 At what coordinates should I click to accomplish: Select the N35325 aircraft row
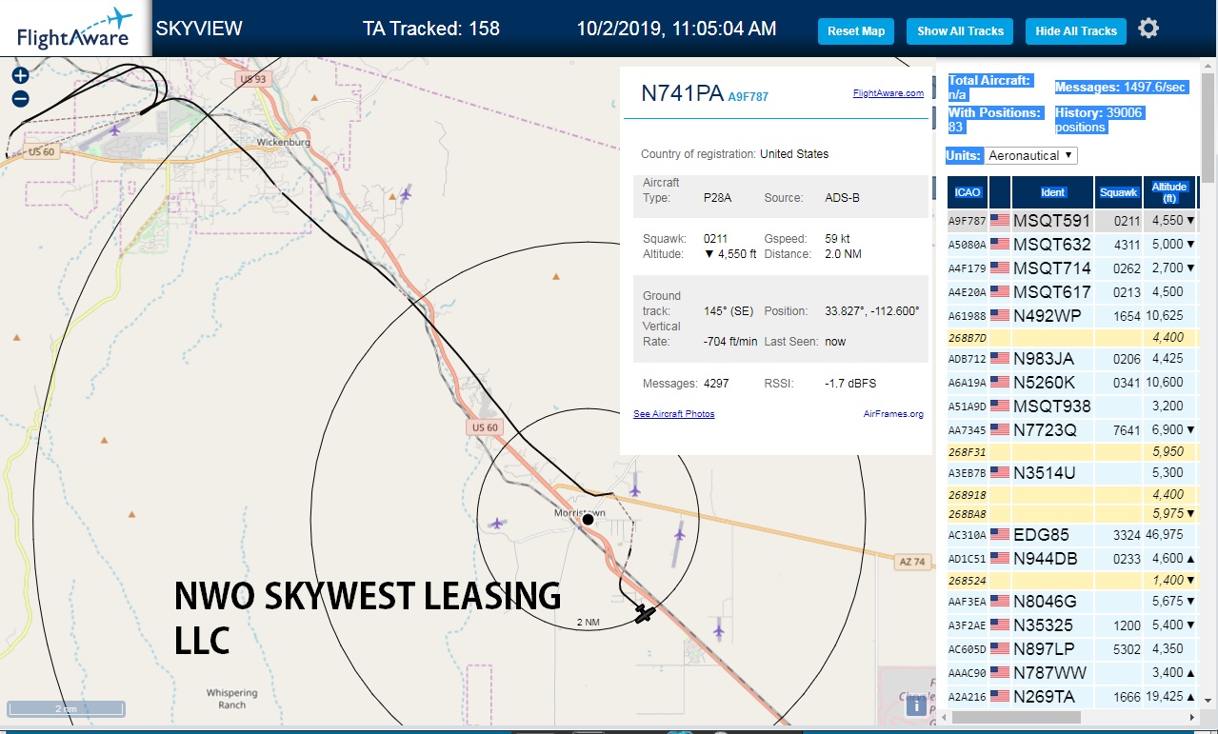click(x=1071, y=625)
